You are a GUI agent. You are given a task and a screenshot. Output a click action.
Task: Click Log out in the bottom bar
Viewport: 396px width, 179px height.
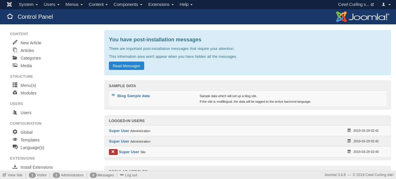tap(129, 175)
